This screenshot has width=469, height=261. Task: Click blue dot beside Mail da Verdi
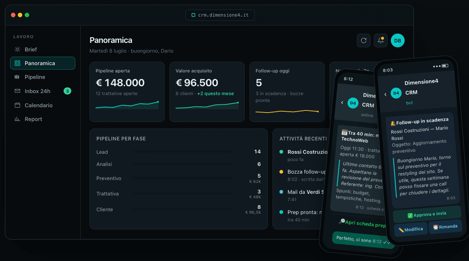(x=281, y=192)
